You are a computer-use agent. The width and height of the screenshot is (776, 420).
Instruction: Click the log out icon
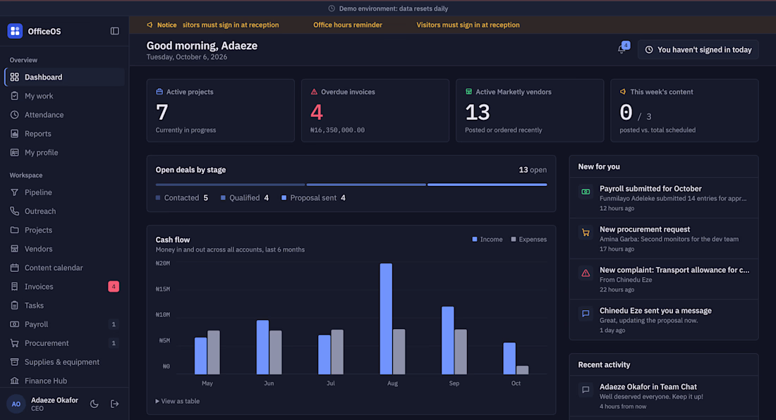click(114, 404)
